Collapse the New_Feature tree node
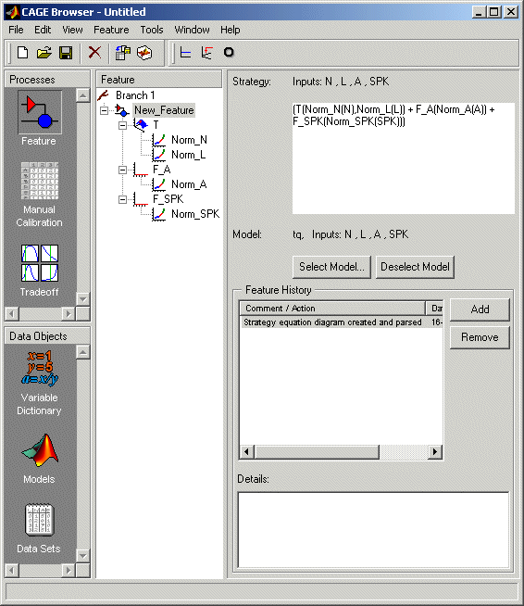 click(x=104, y=110)
